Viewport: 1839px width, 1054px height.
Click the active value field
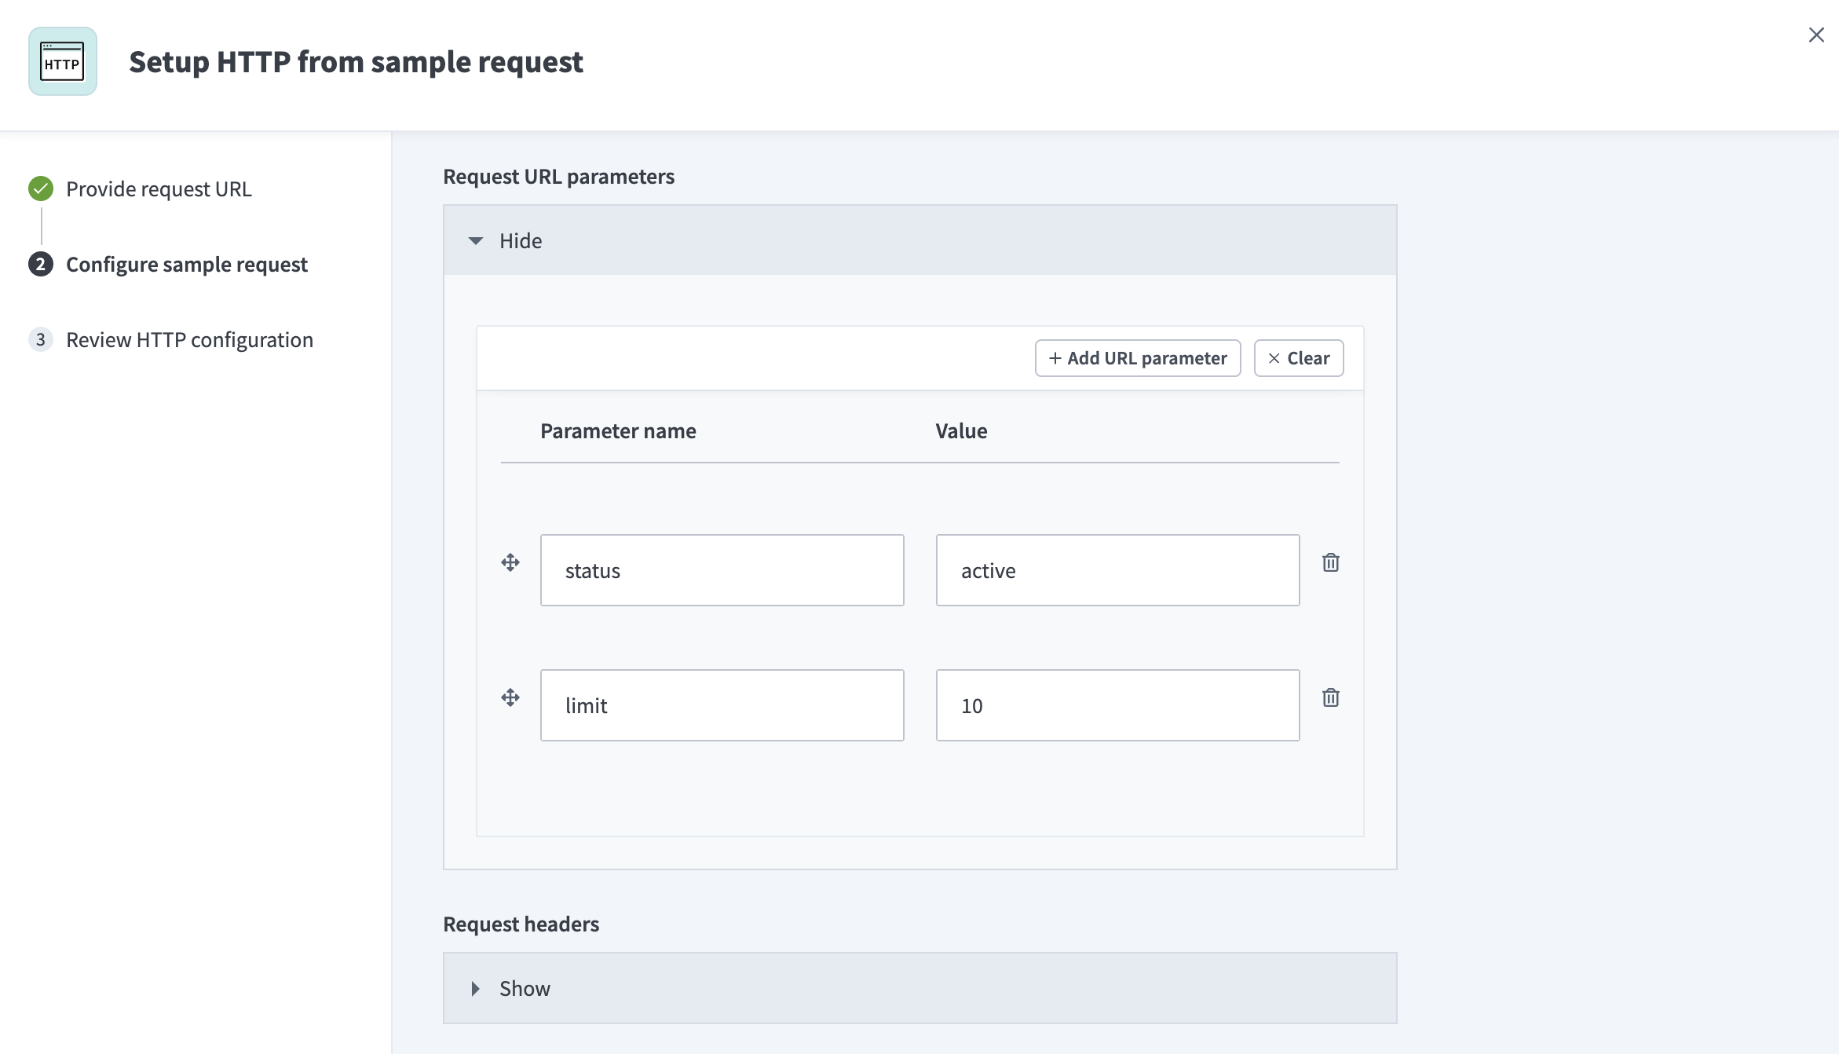pyautogui.click(x=1117, y=570)
